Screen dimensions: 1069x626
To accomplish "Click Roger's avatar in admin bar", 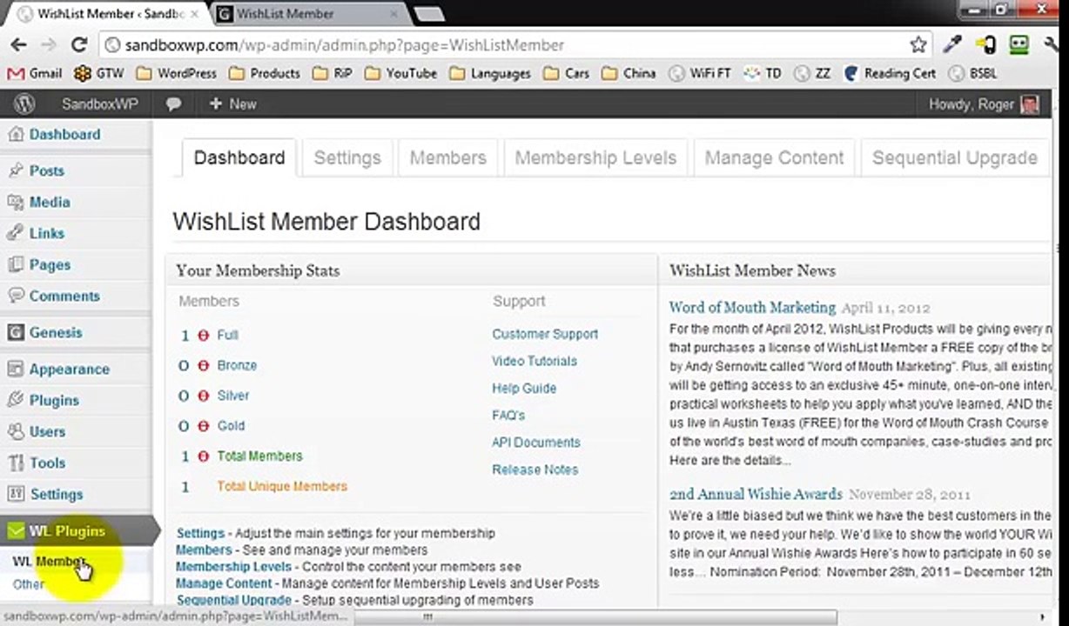I will [x=1031, y=104].
